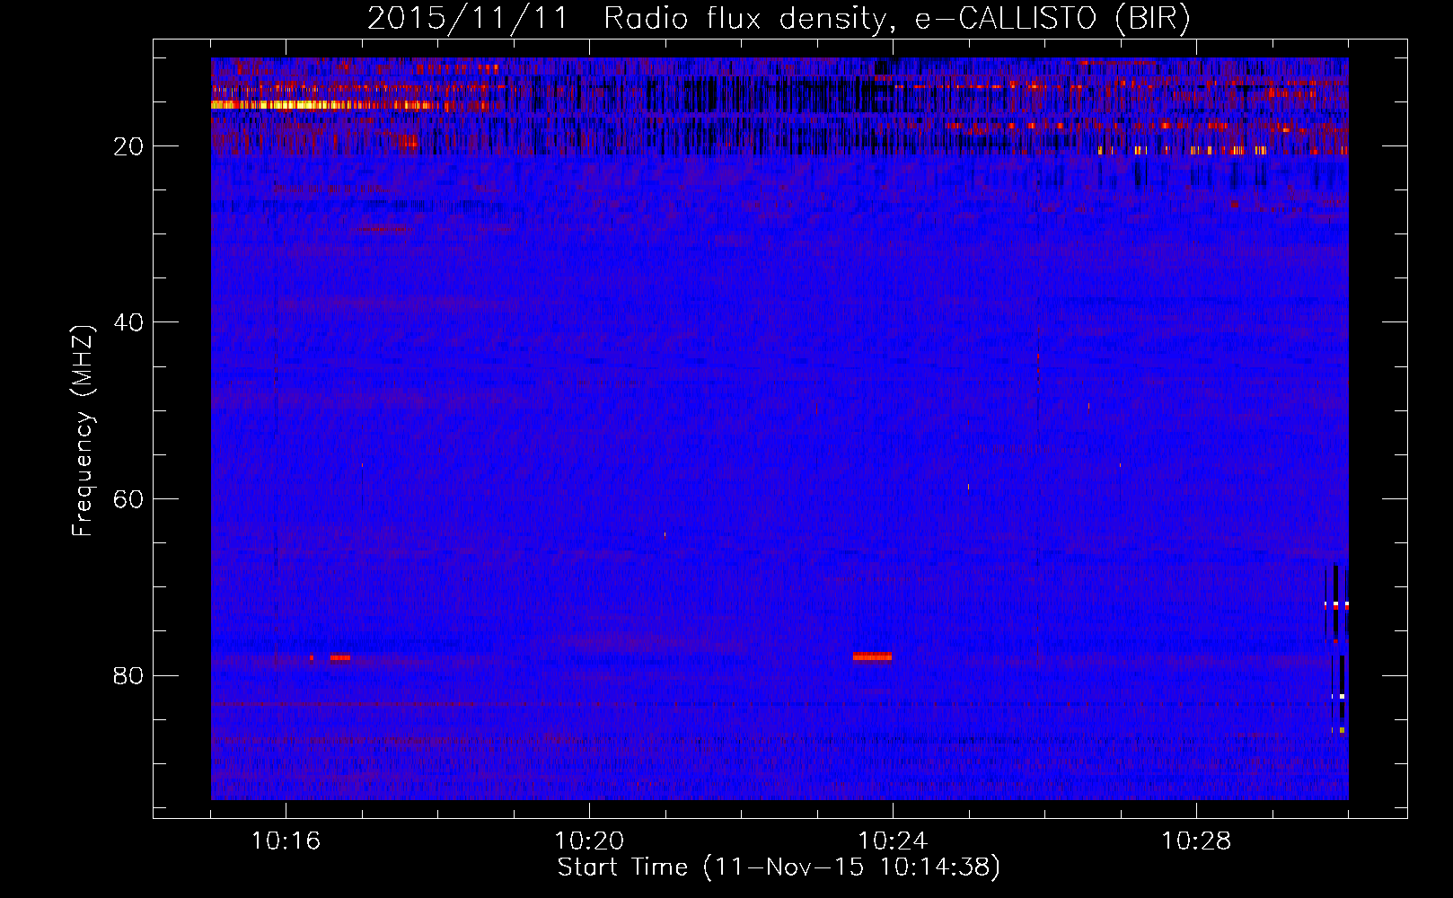Click the 'Frequency (MHZ)' axis label
Viewport: 1453px width, 898px height.
(x=83, y=431)
